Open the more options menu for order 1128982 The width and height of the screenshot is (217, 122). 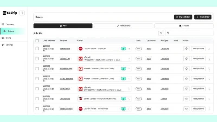point(209,59)
